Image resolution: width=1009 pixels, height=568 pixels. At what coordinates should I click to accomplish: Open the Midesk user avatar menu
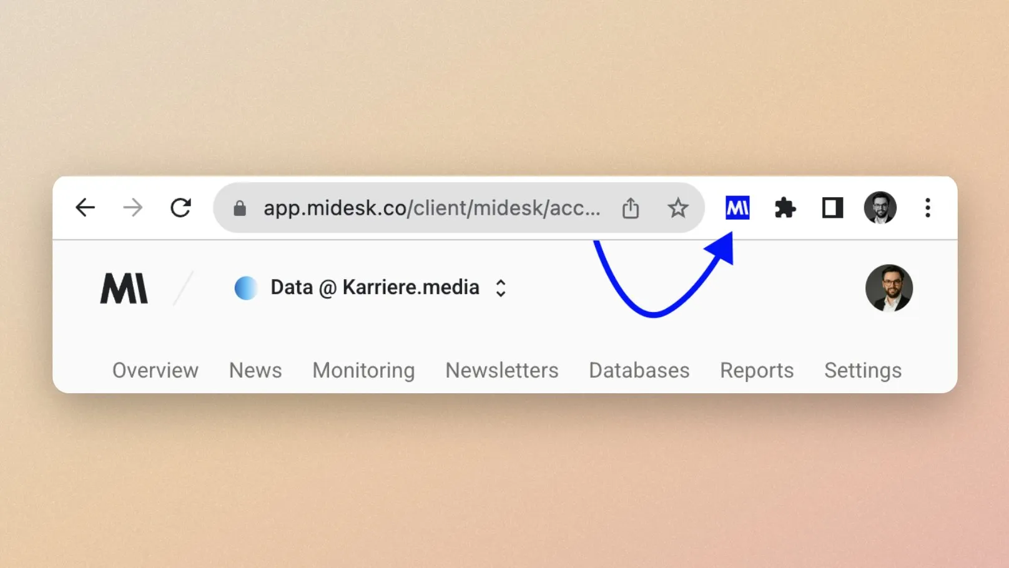[888, 288]
